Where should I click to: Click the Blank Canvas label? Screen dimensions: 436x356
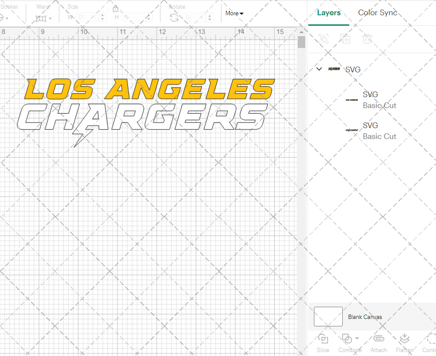[365, 317]
